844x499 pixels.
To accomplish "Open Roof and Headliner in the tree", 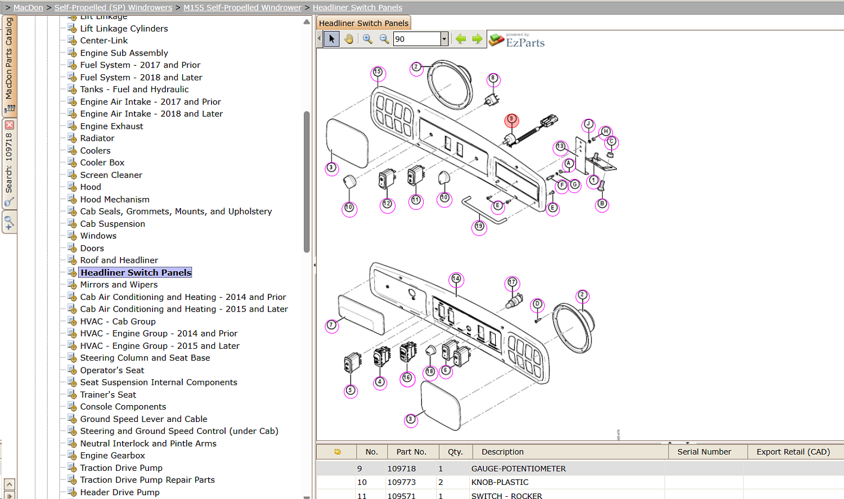I will 119,260.
